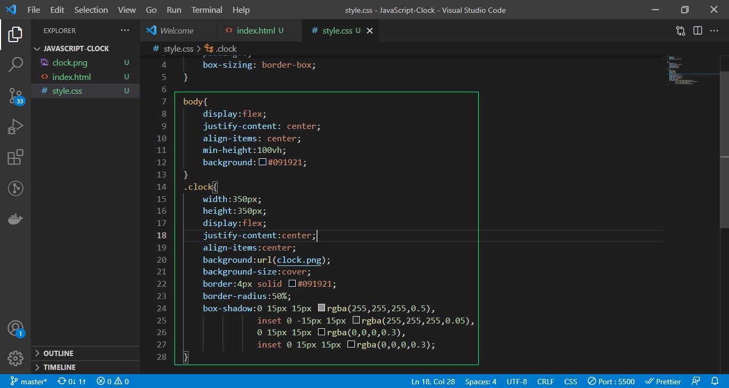Image resolution: width=729 pixels, height=388 pixels.
Task: Open errors and warnings problems indicator
Action: (x=113, y=382)
